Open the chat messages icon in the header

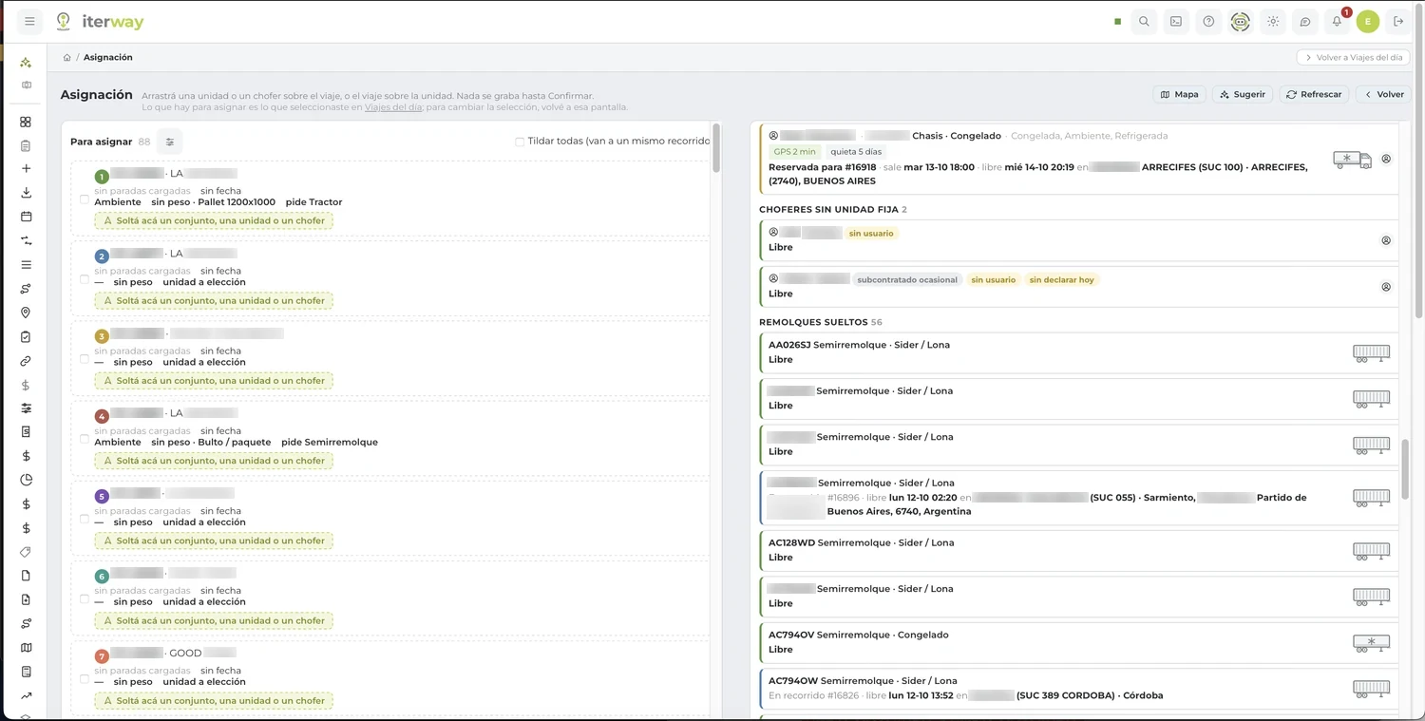(x=1305, y=21)
